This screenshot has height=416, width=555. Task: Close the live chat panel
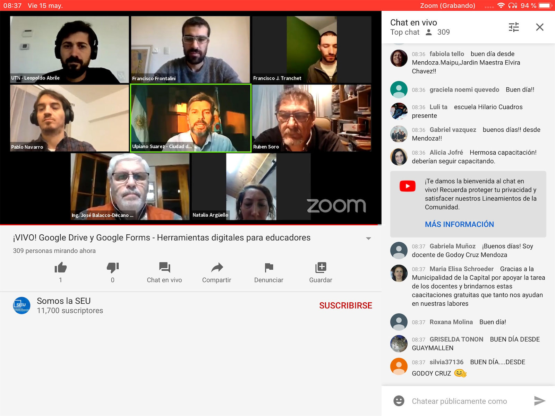coord(539,27)
